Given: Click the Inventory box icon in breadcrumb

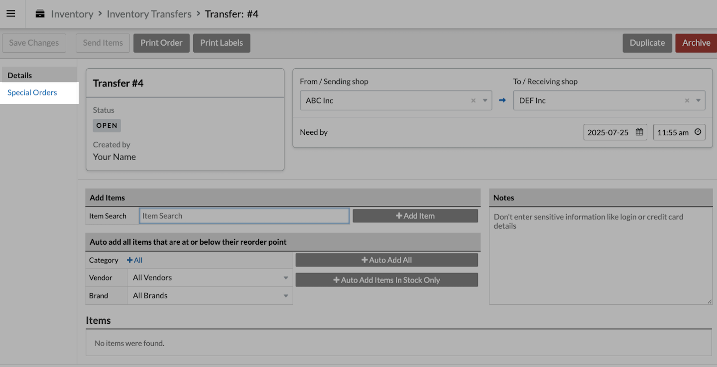Looking at the screenshot, I should pyautogui.click(x=40, y=13).
